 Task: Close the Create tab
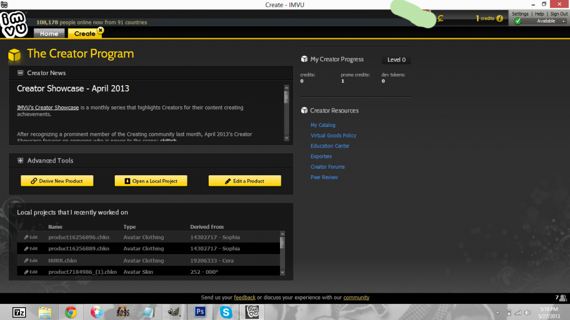point(101,30)
